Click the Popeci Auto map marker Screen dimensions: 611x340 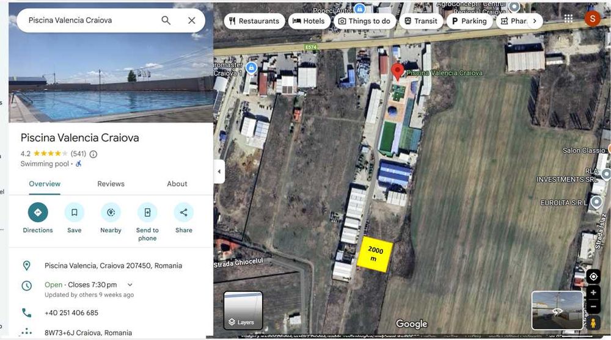[359, 8]
